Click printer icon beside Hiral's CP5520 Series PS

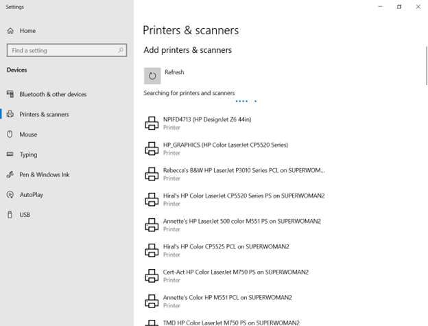152,199
